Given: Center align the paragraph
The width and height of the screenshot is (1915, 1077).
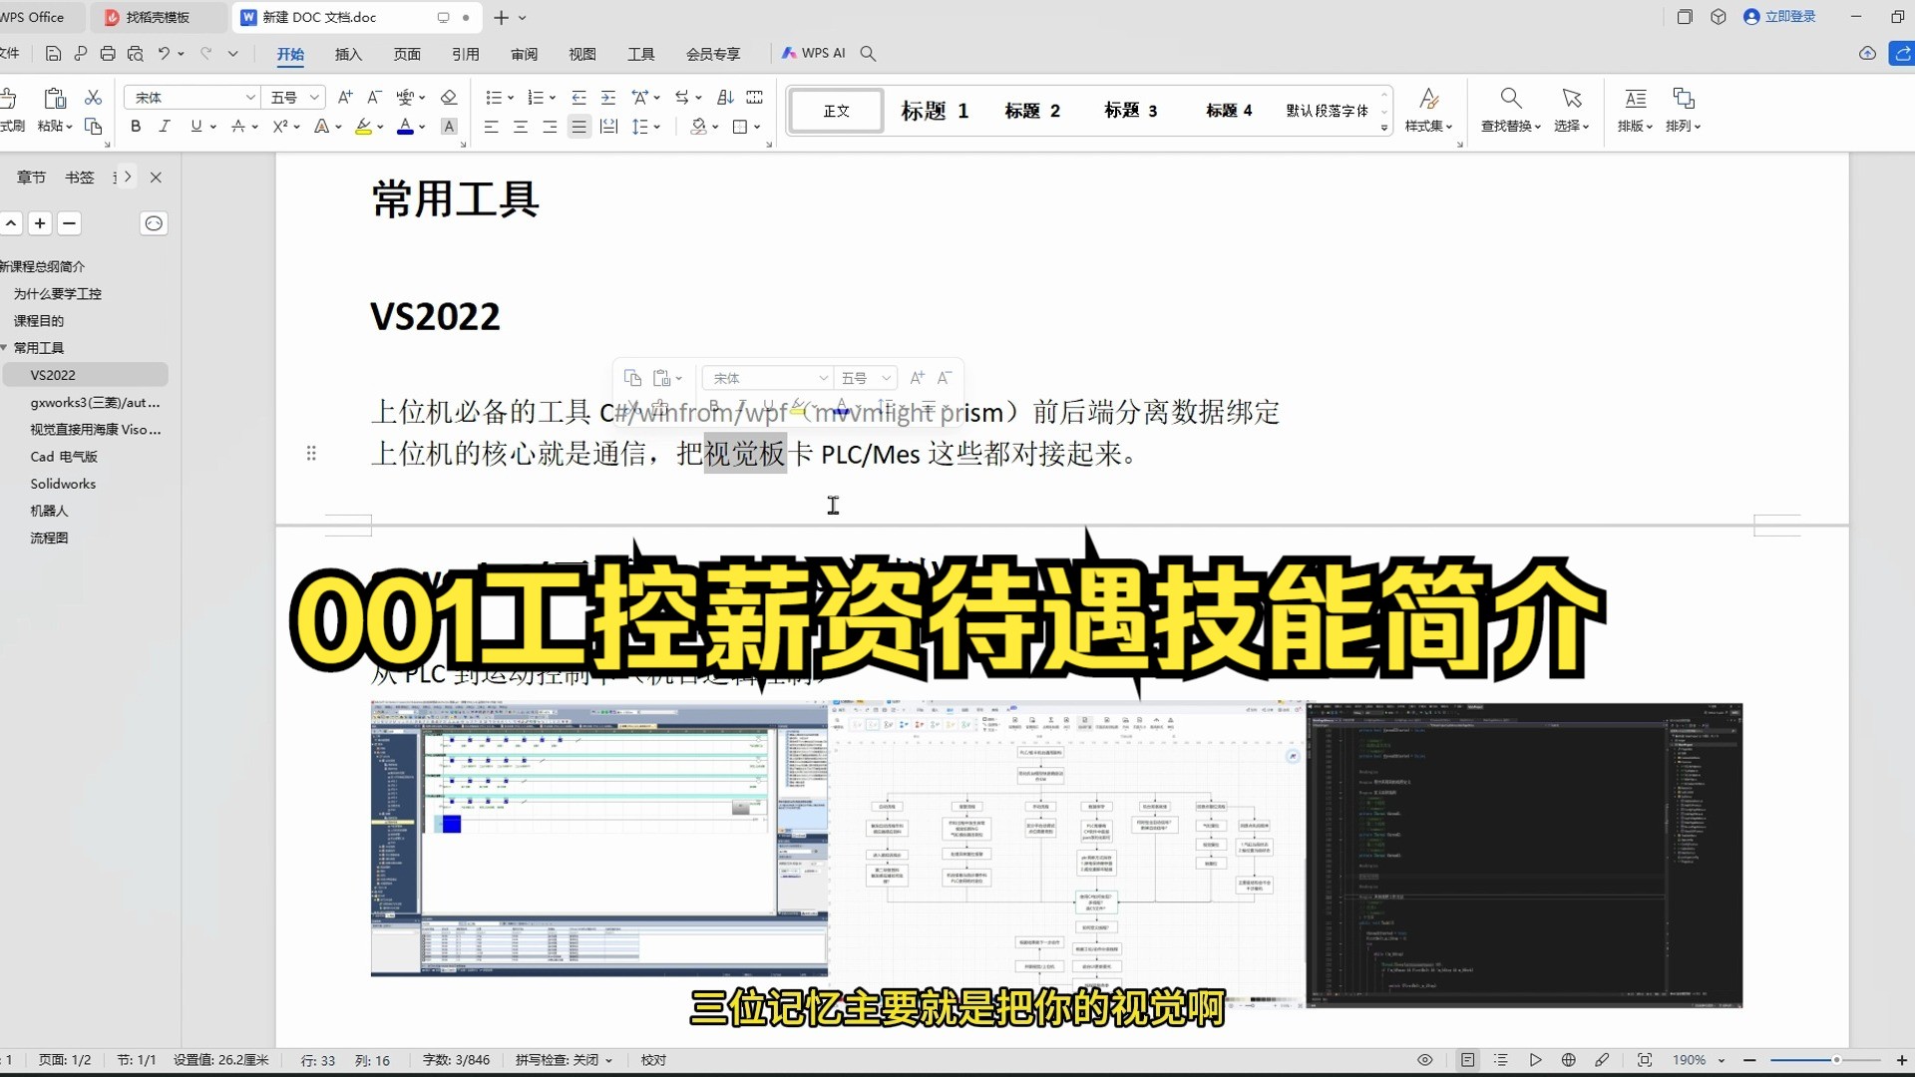Looking at the screenshot, I should click(521, 127).
